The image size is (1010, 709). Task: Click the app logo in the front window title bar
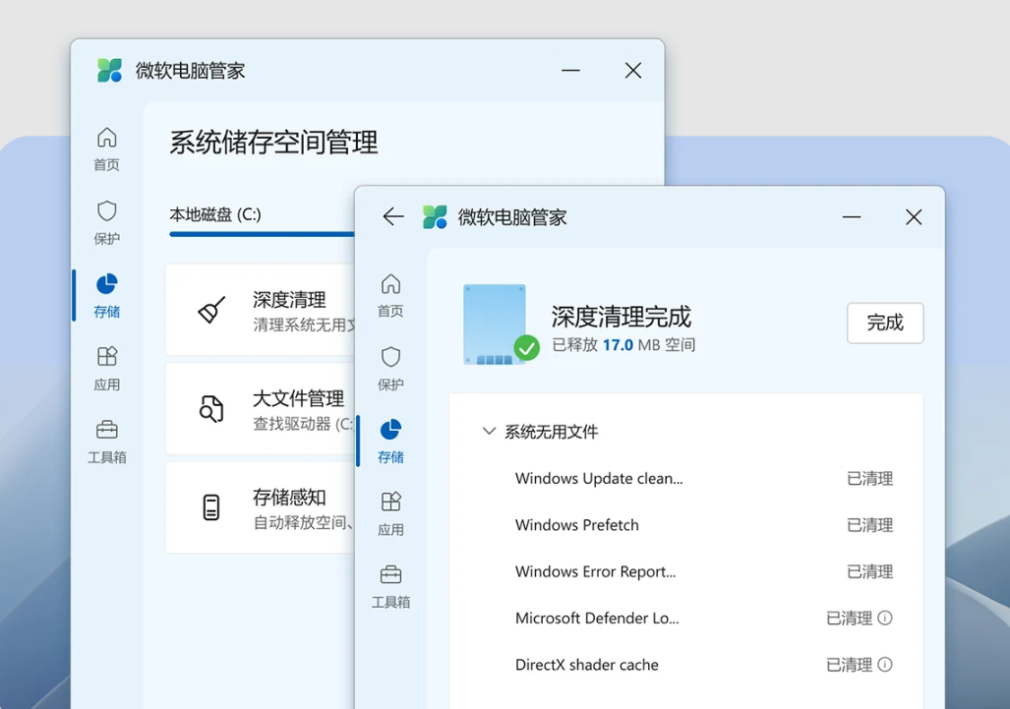click(435, 217)
